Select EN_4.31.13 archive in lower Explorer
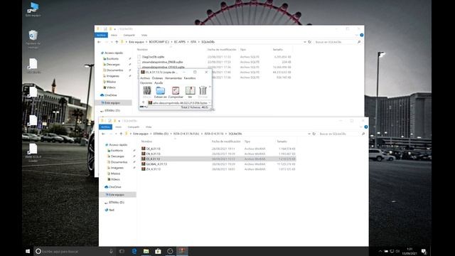This screenshot has height=256, width=455. 153,154
